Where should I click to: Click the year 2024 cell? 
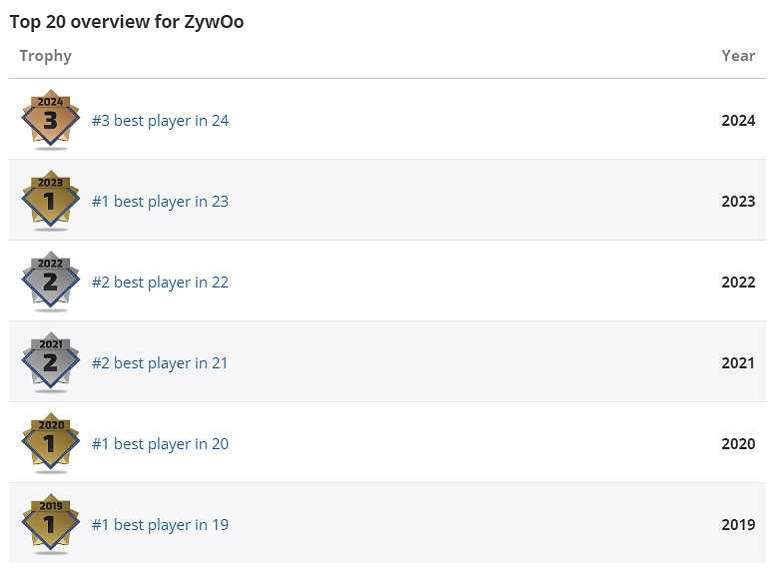click(738, 121)
